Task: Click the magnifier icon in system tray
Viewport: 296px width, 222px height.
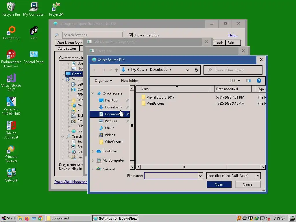Action: coord(239,219)
